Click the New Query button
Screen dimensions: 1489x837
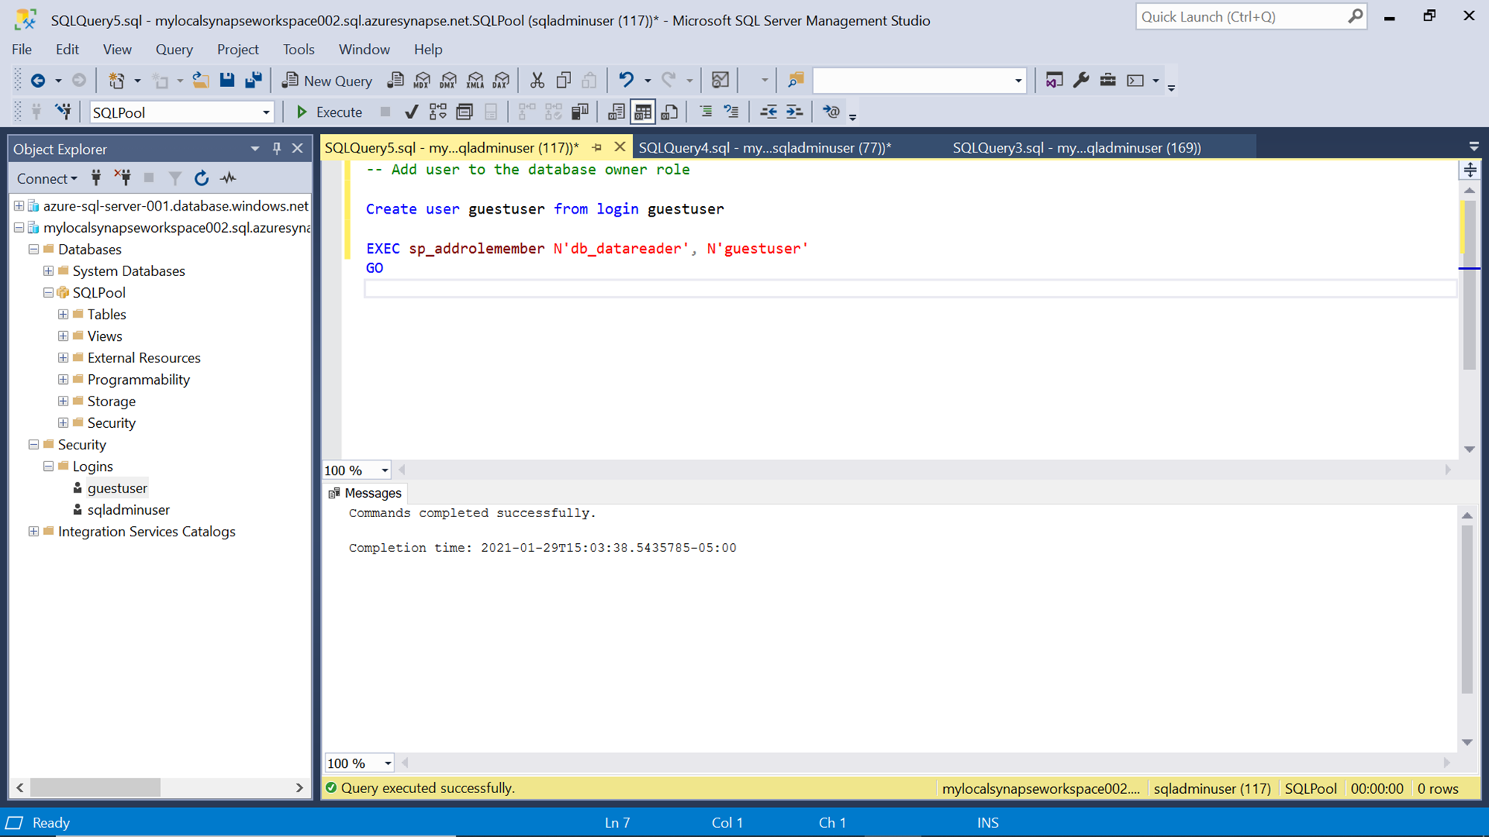pyautogui.click(x=327, y=80)
